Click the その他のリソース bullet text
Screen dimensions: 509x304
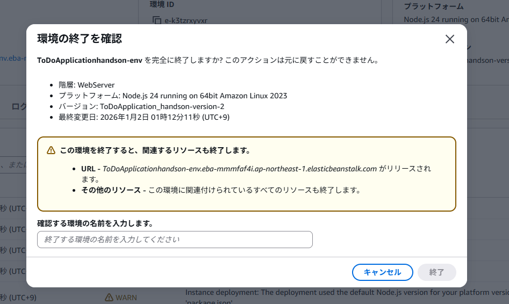[x=221, y=190]
